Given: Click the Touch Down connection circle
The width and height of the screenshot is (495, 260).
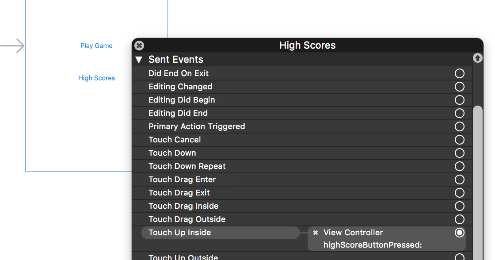Looking at the screenshot, I should (460, 153).
